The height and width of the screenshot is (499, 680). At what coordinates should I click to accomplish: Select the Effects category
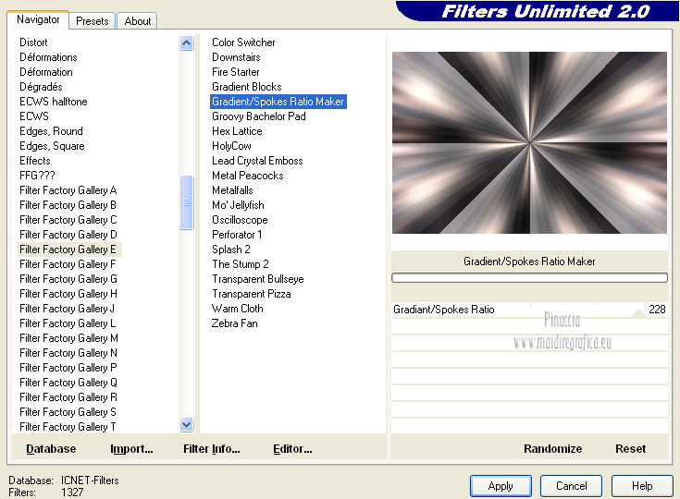tap(35, 161)
